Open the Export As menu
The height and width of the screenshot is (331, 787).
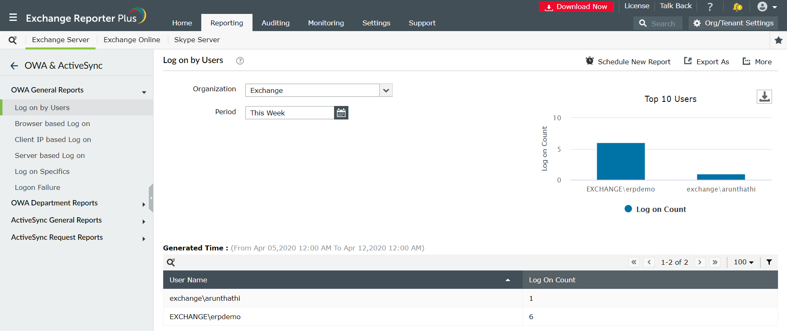click(x=706, y=61)
